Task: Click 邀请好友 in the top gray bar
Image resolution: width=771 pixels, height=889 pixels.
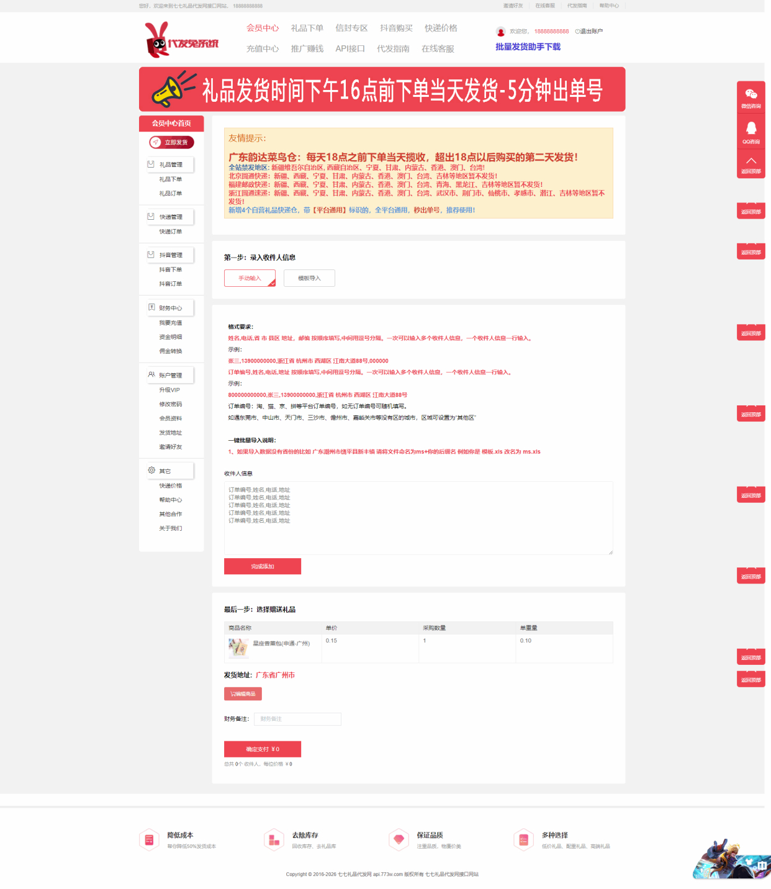Action: coord(513,6)
